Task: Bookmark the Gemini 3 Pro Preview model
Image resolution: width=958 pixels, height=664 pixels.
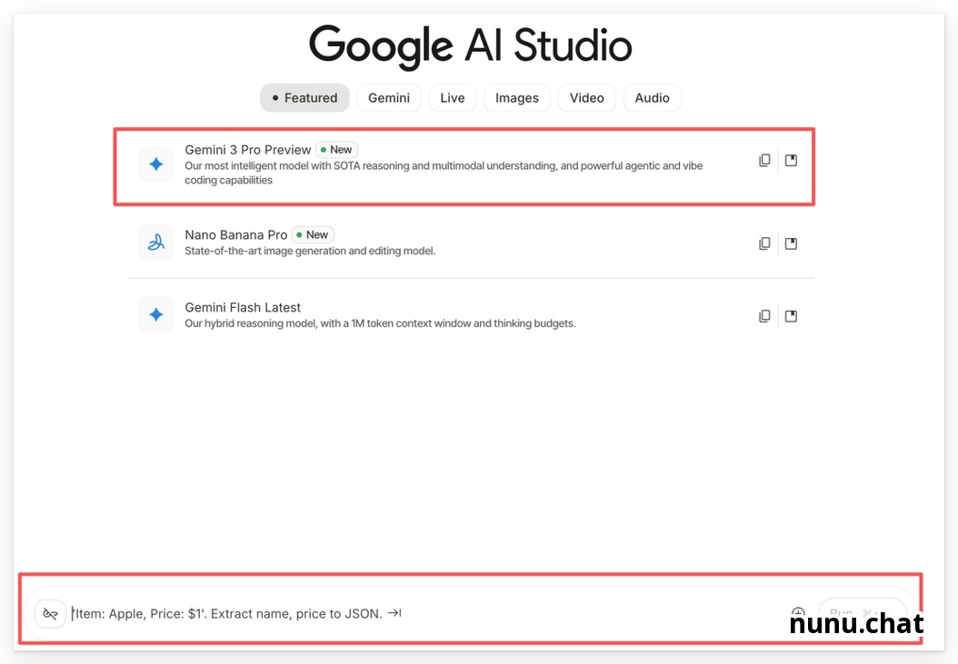Action: click(x=791, y=160)
